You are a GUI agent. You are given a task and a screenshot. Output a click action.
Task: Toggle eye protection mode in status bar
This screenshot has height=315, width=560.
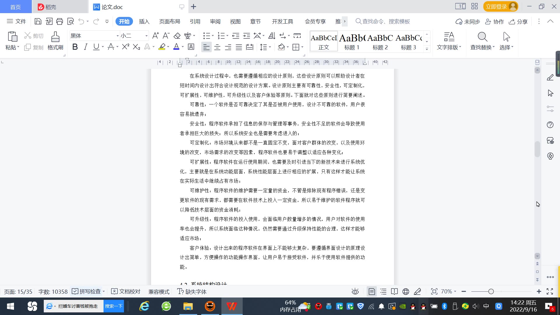tap(355, 291)
